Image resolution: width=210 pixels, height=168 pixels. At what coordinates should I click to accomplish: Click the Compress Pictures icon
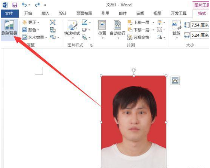point(53,22)
